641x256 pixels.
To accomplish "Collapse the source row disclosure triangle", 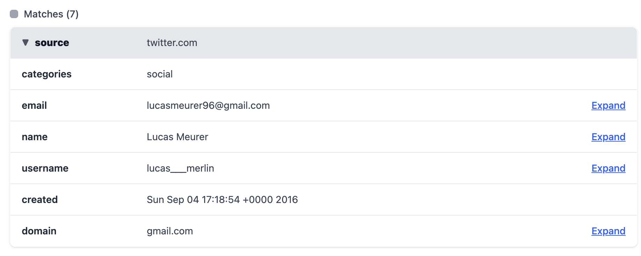I will pos(25,43).
